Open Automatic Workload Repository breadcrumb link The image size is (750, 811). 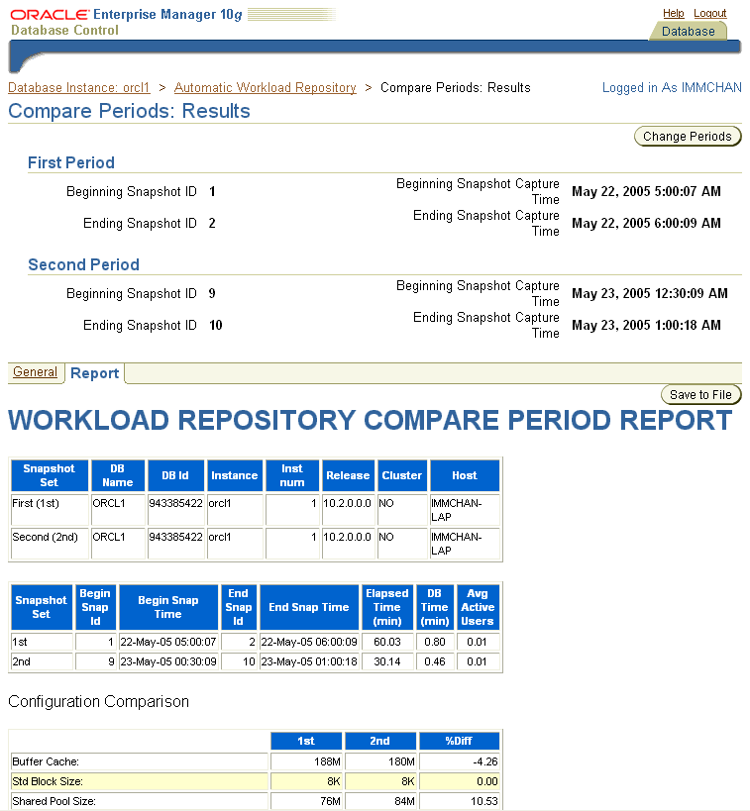pyautogui.click(x=265, y=88)
